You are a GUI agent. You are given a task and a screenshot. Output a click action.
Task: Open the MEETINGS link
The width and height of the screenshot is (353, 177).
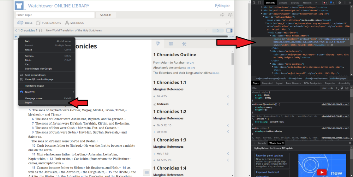point(74,23)
